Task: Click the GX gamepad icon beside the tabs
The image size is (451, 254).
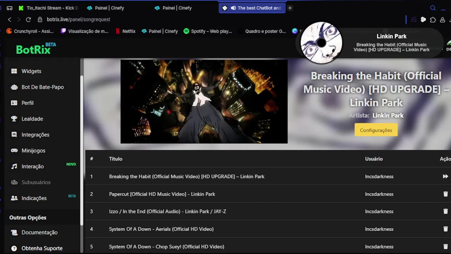Action: point(10,8)
